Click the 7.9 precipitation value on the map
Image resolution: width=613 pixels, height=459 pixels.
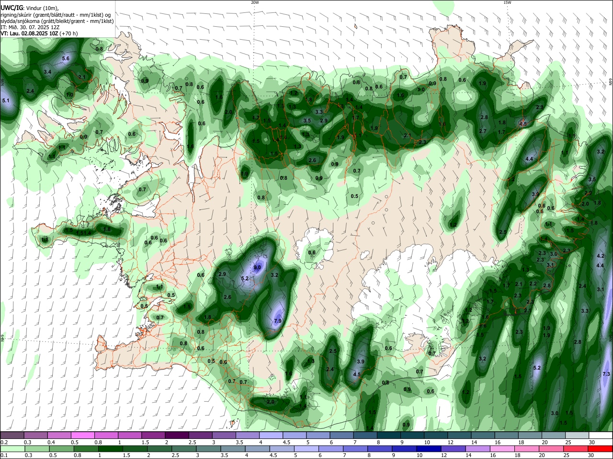coord(277,321)
